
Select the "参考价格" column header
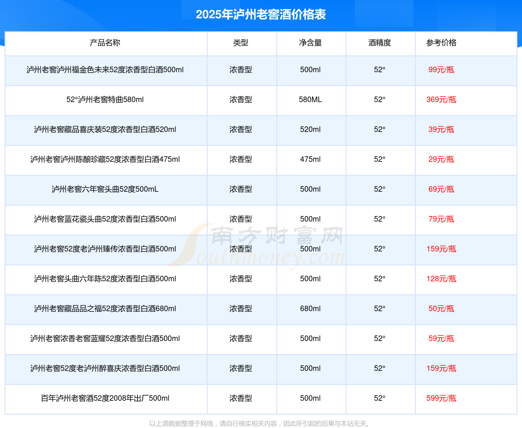tap(441, 43)
